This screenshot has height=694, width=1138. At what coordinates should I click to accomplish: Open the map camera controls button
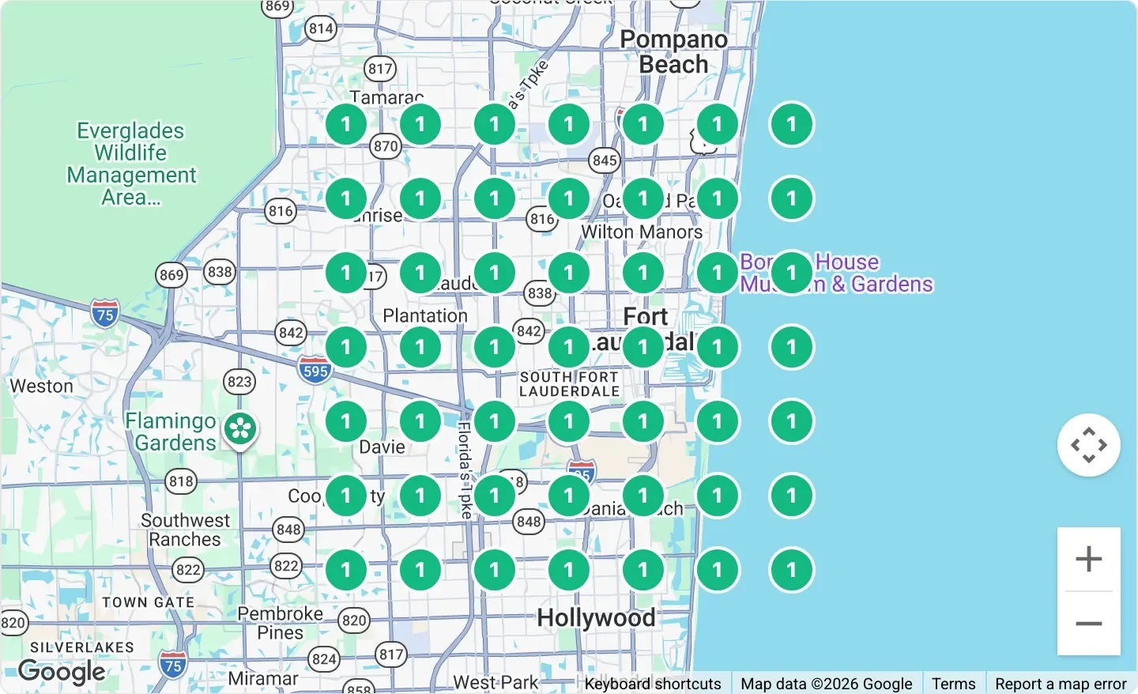coord(1088,445)
